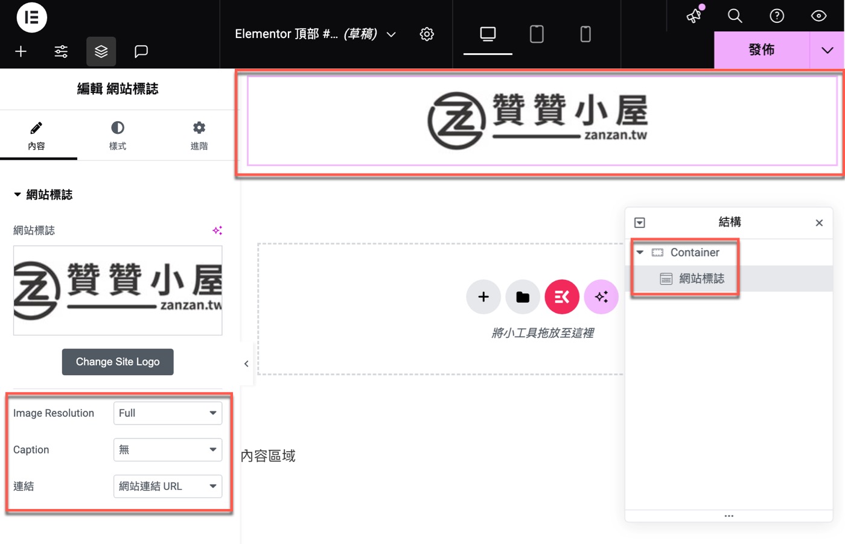
Task: Click the site logo image preview
Action: tap(118, 290)
